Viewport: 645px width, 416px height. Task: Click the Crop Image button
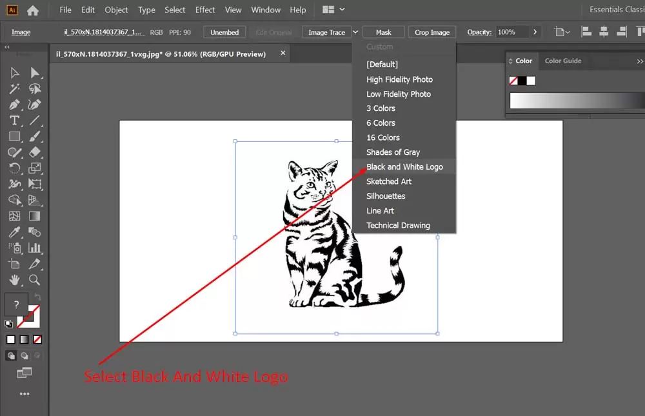tap(432, 32)
